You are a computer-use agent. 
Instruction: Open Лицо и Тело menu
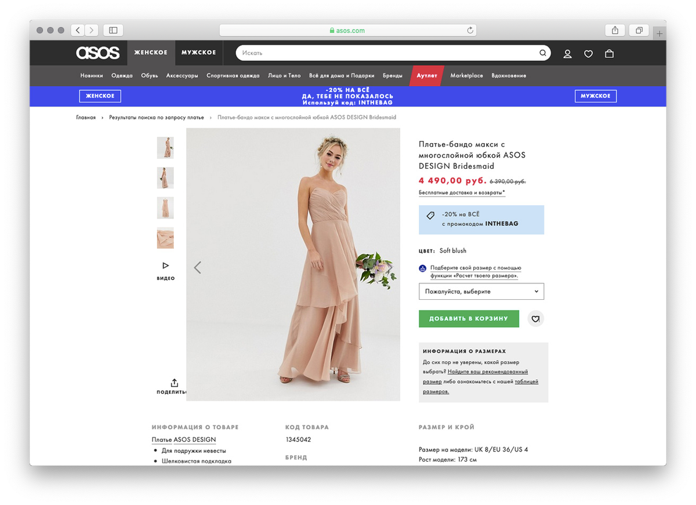284,76
